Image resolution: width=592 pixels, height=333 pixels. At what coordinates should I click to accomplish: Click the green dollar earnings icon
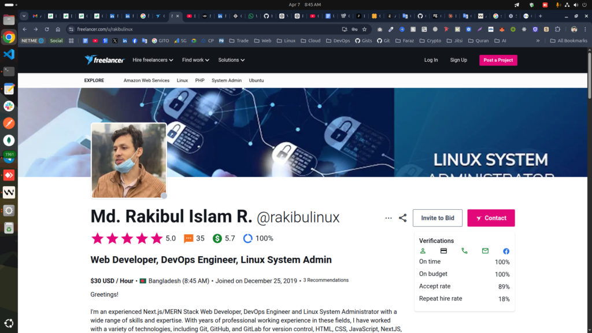point(217,238)
